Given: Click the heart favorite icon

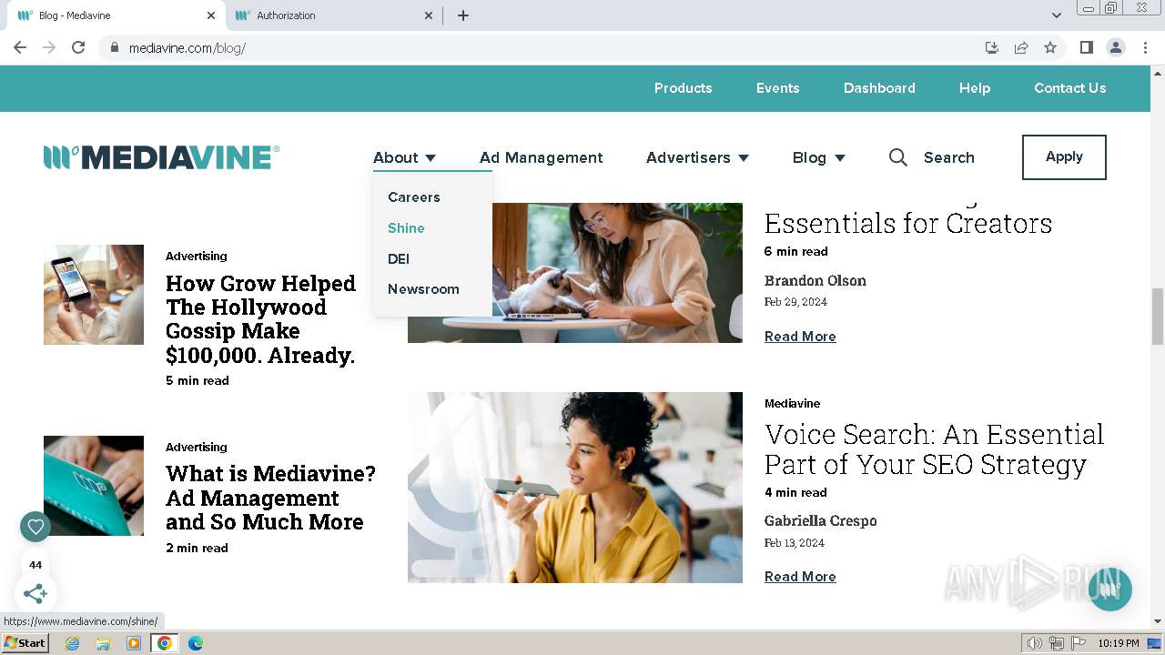Looking at the screenshot, I should point(35,526).
